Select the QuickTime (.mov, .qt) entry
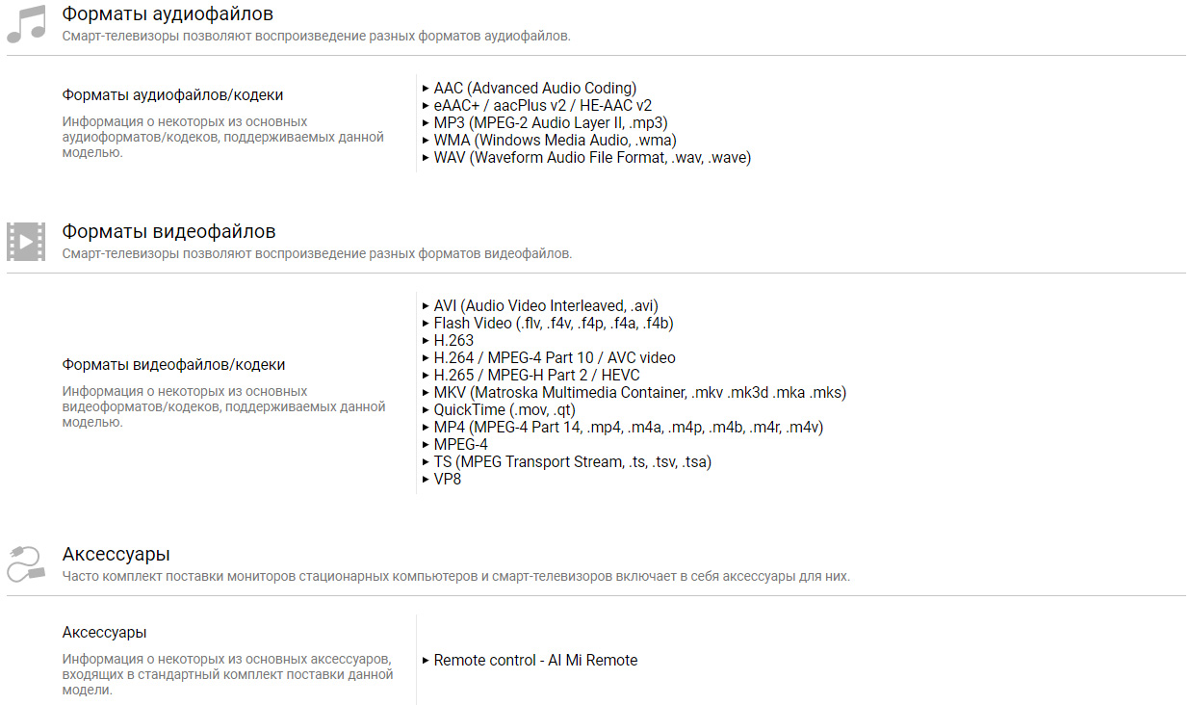 pos(504,410)
